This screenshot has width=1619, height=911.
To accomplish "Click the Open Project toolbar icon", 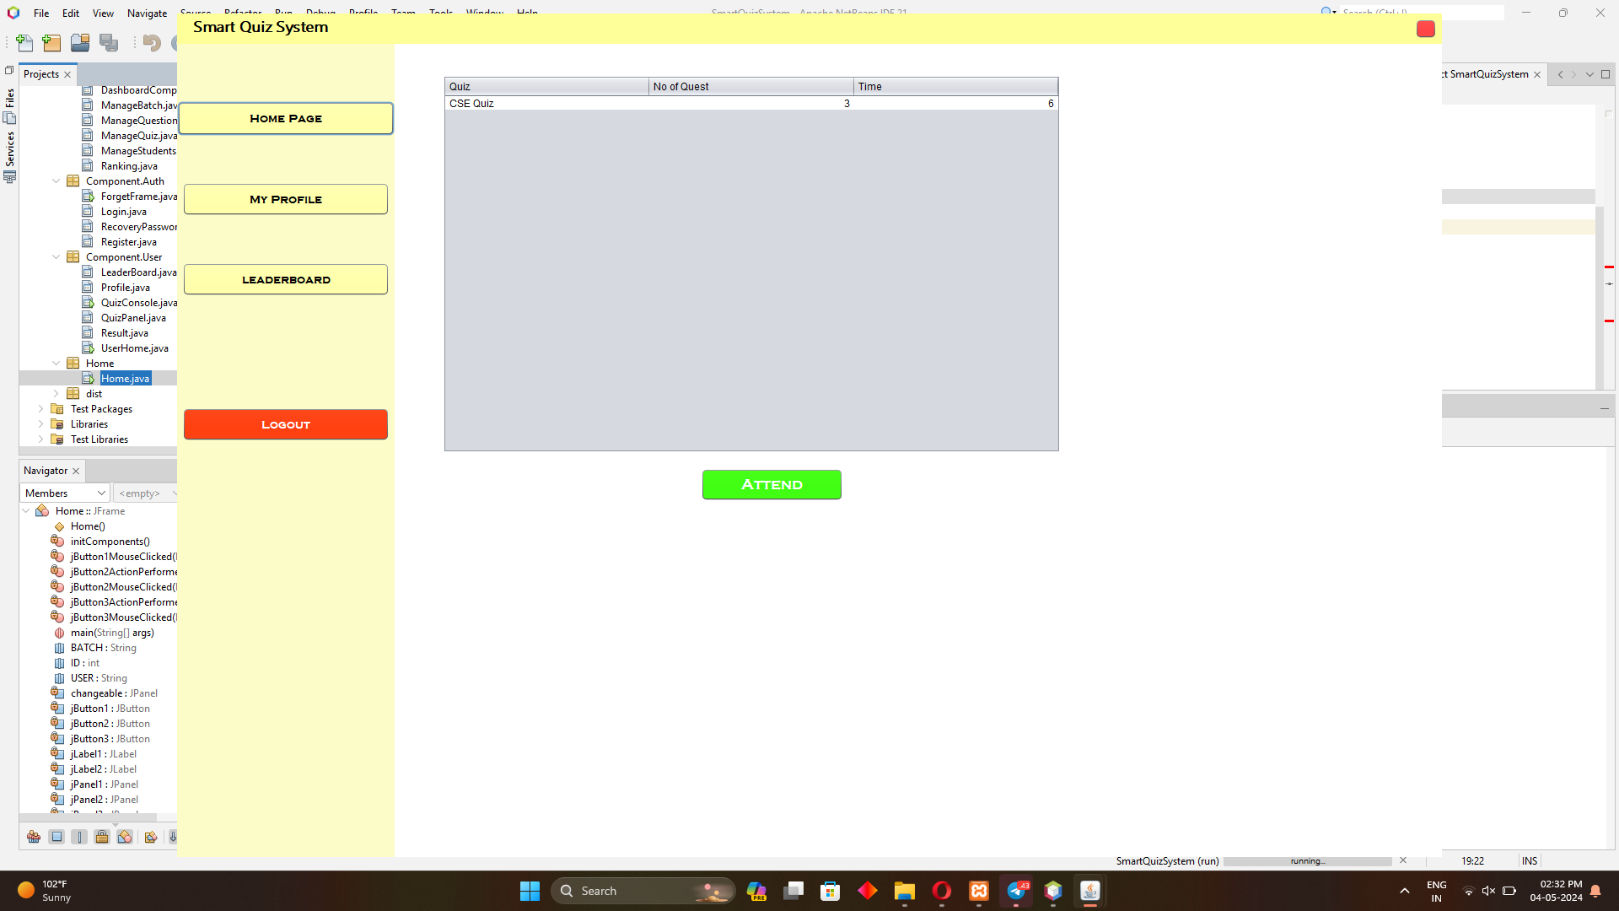I will pos(80,43).
